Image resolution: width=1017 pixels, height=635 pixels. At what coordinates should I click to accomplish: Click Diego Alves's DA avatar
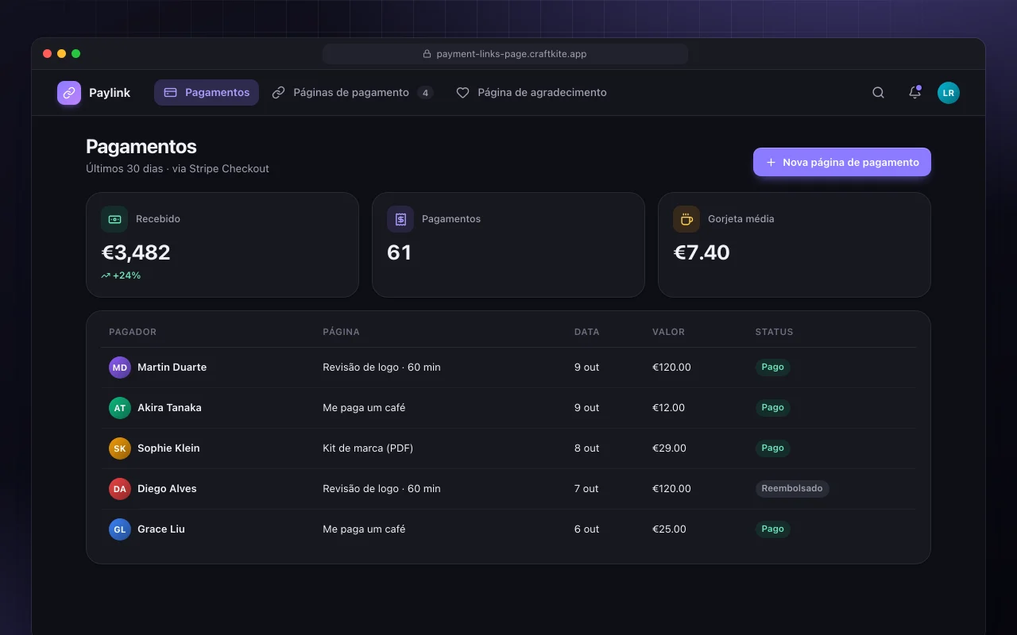[x=120, y=489]
